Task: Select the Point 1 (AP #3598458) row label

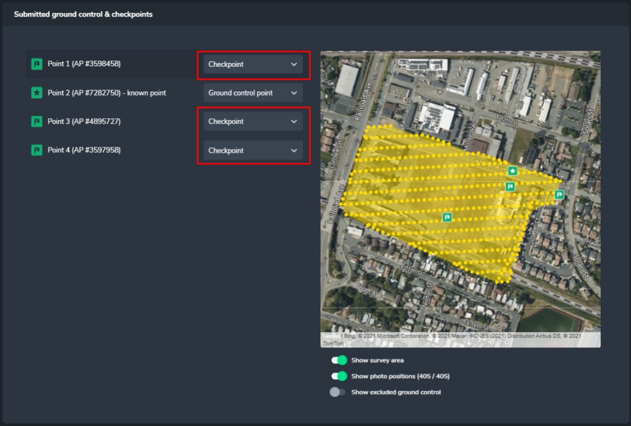Action: (84, 64)
